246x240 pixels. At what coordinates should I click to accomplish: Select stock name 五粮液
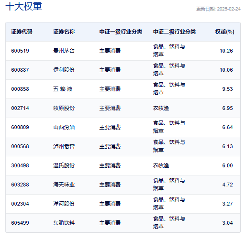(x=63, y=89)
